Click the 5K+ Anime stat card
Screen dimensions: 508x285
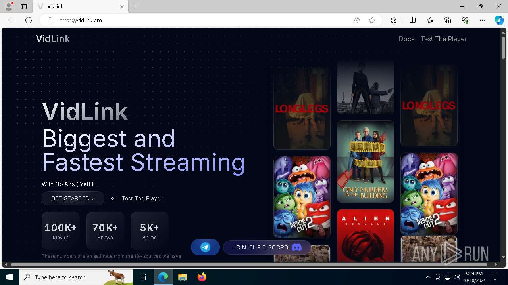(150, 231)
